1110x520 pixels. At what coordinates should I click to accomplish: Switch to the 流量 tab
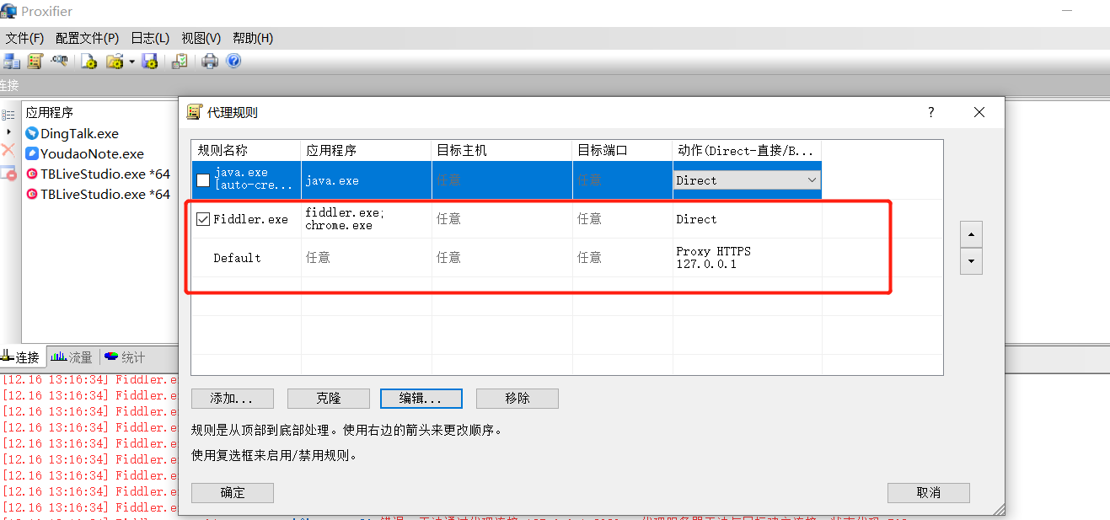[x=71, y=357]
